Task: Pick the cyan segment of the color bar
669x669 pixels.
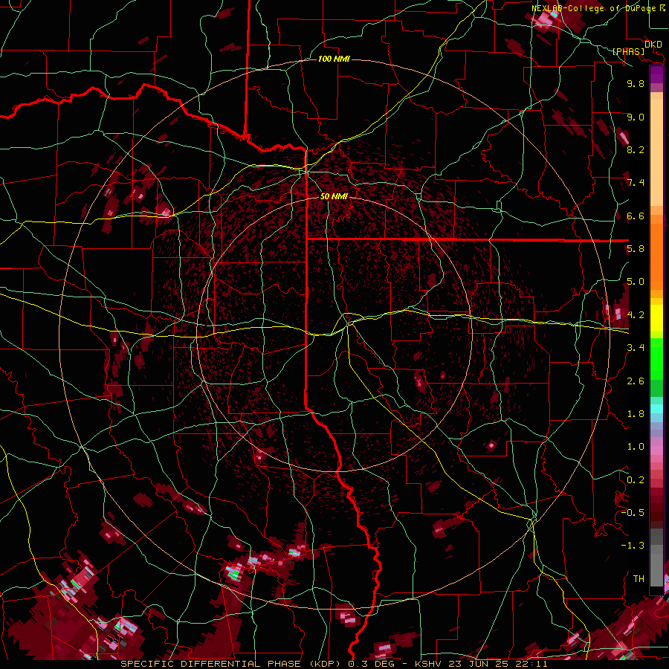Action: [656, 409]
